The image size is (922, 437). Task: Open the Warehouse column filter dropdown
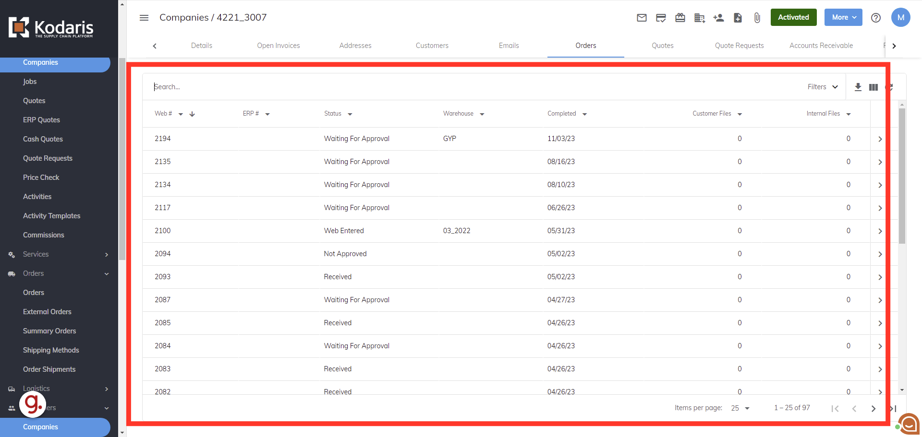482,114
